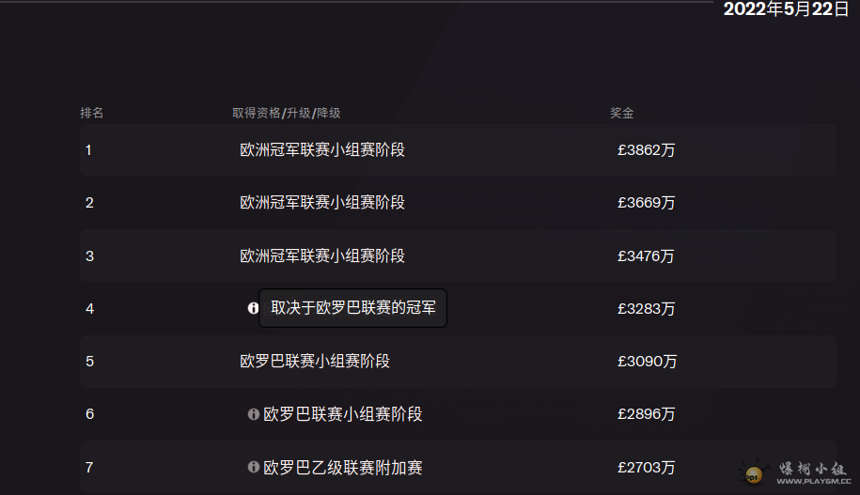The image size is (860, 495).
Task: Click the prize amount £2703万
Action: [646, 467]
